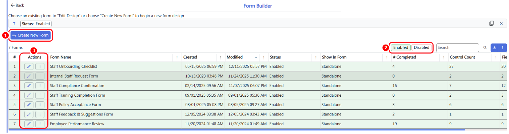
Task: Open more actions for Staff Training Completion Form
Action: point(40,95)
